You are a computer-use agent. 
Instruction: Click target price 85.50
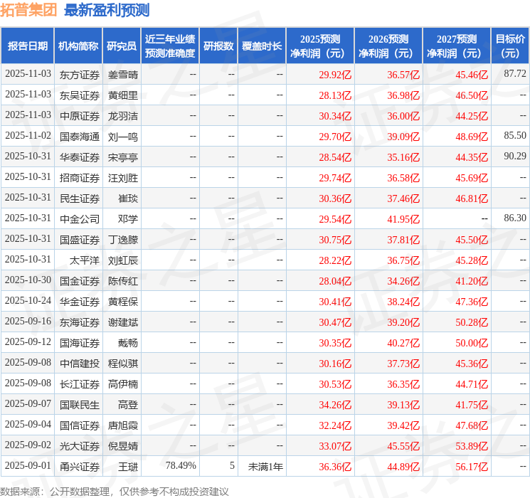[x=515, y=136]
